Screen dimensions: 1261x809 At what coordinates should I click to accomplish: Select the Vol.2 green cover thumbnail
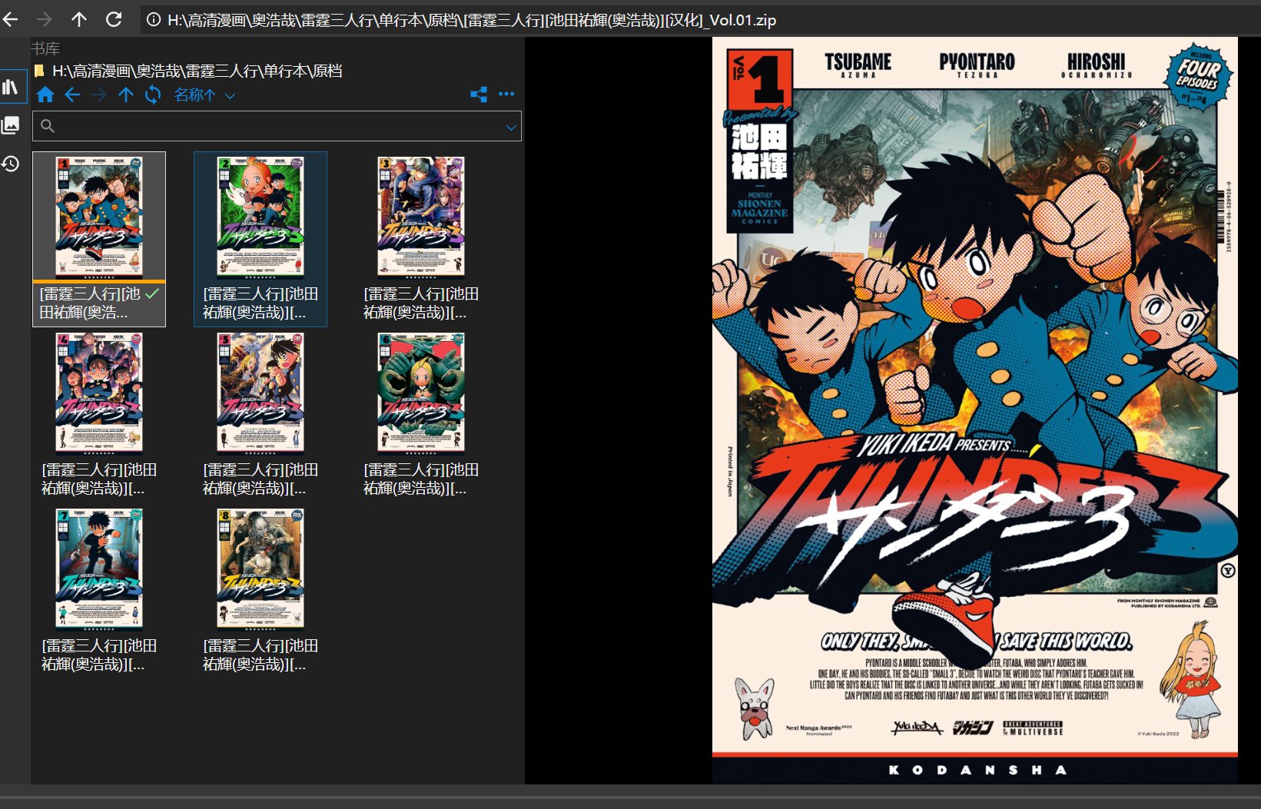click(x=260, y=217)
